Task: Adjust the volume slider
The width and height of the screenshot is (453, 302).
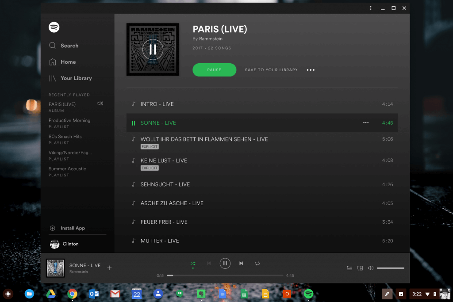Action: point(390,268)
